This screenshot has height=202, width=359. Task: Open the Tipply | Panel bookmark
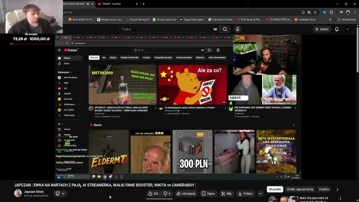[x=192, y=20]
